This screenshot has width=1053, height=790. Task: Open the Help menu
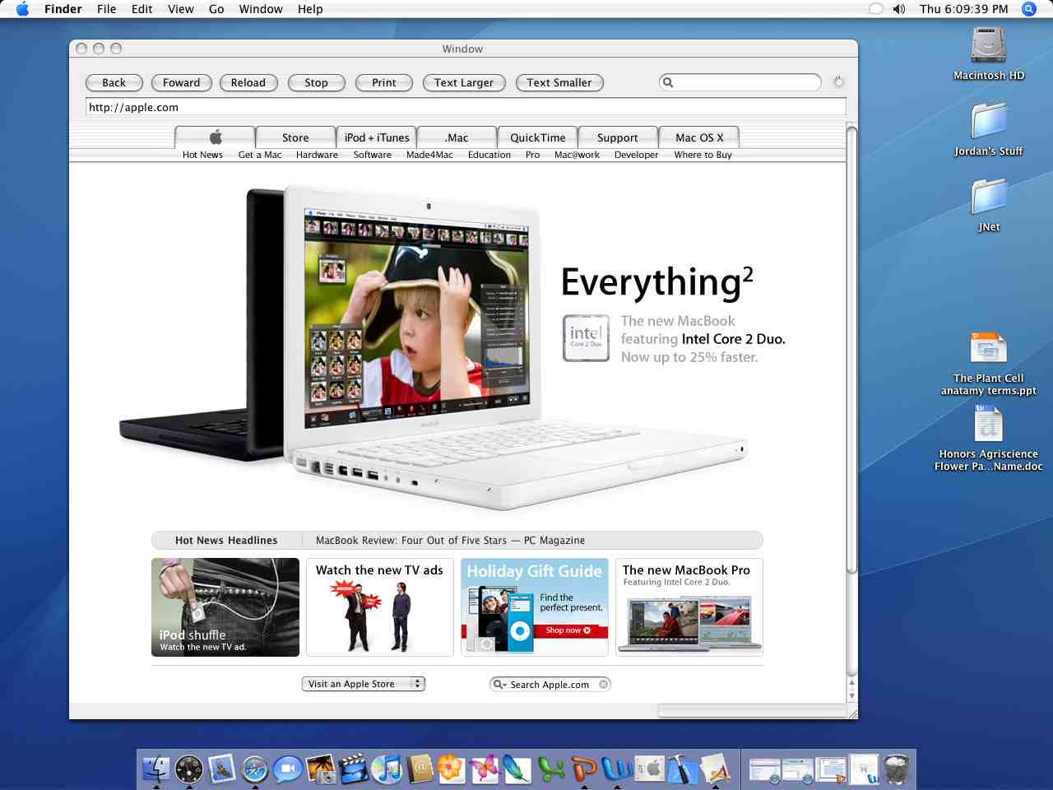coord(310,9)
